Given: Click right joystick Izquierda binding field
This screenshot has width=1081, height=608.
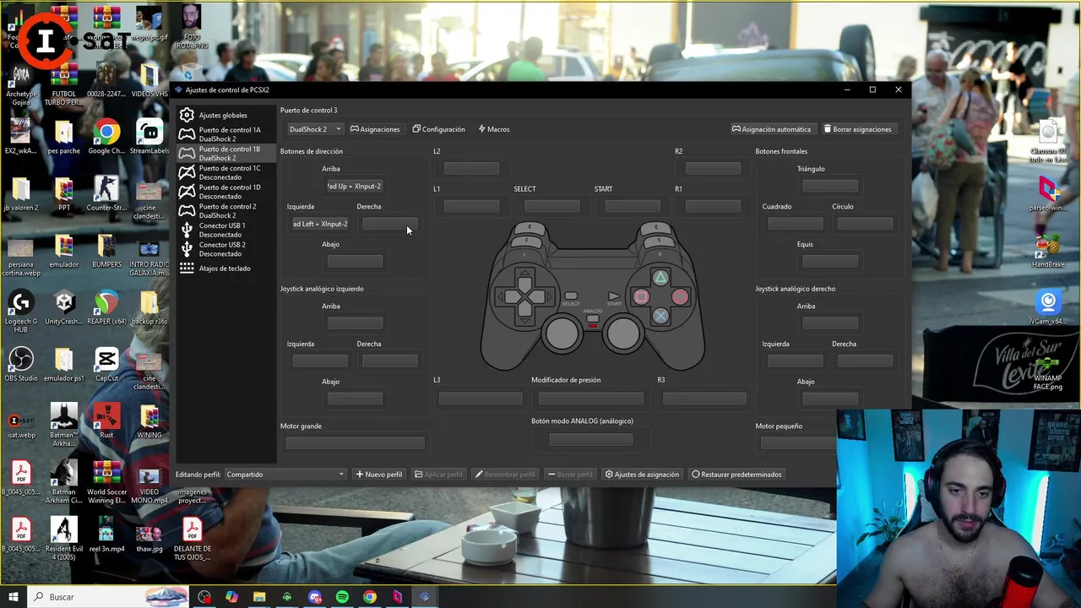Looking at the screenshot, I should pos(795,361).
